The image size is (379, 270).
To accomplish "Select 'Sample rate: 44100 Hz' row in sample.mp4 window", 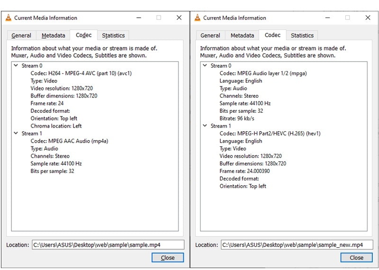I will pos(56,163).
